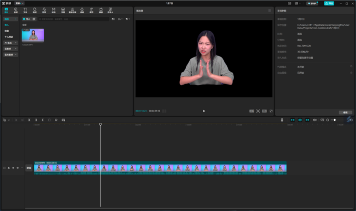Click the 修改 button in draft parameters
The image size is (356, 211).
[x=345, y=112]
